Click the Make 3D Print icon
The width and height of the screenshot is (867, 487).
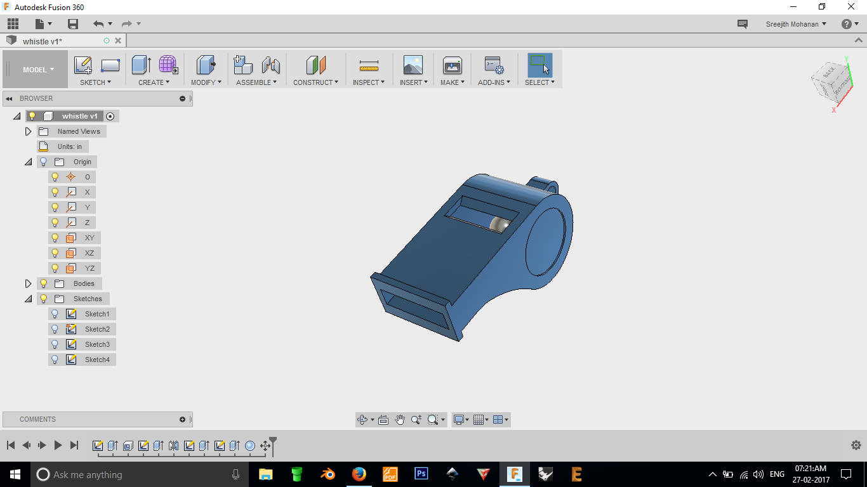tap(453, 65)
